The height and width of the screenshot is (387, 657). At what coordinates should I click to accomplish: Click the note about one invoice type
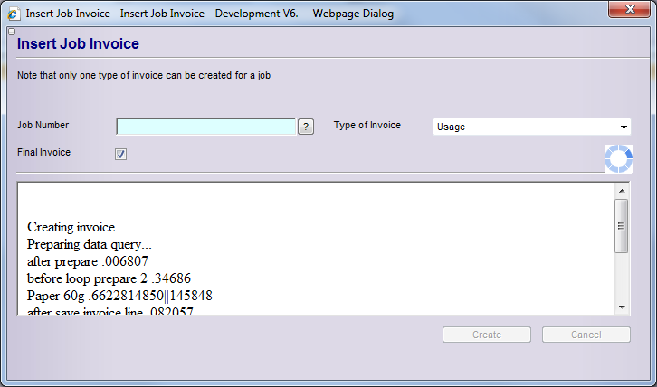pos(144,76)
